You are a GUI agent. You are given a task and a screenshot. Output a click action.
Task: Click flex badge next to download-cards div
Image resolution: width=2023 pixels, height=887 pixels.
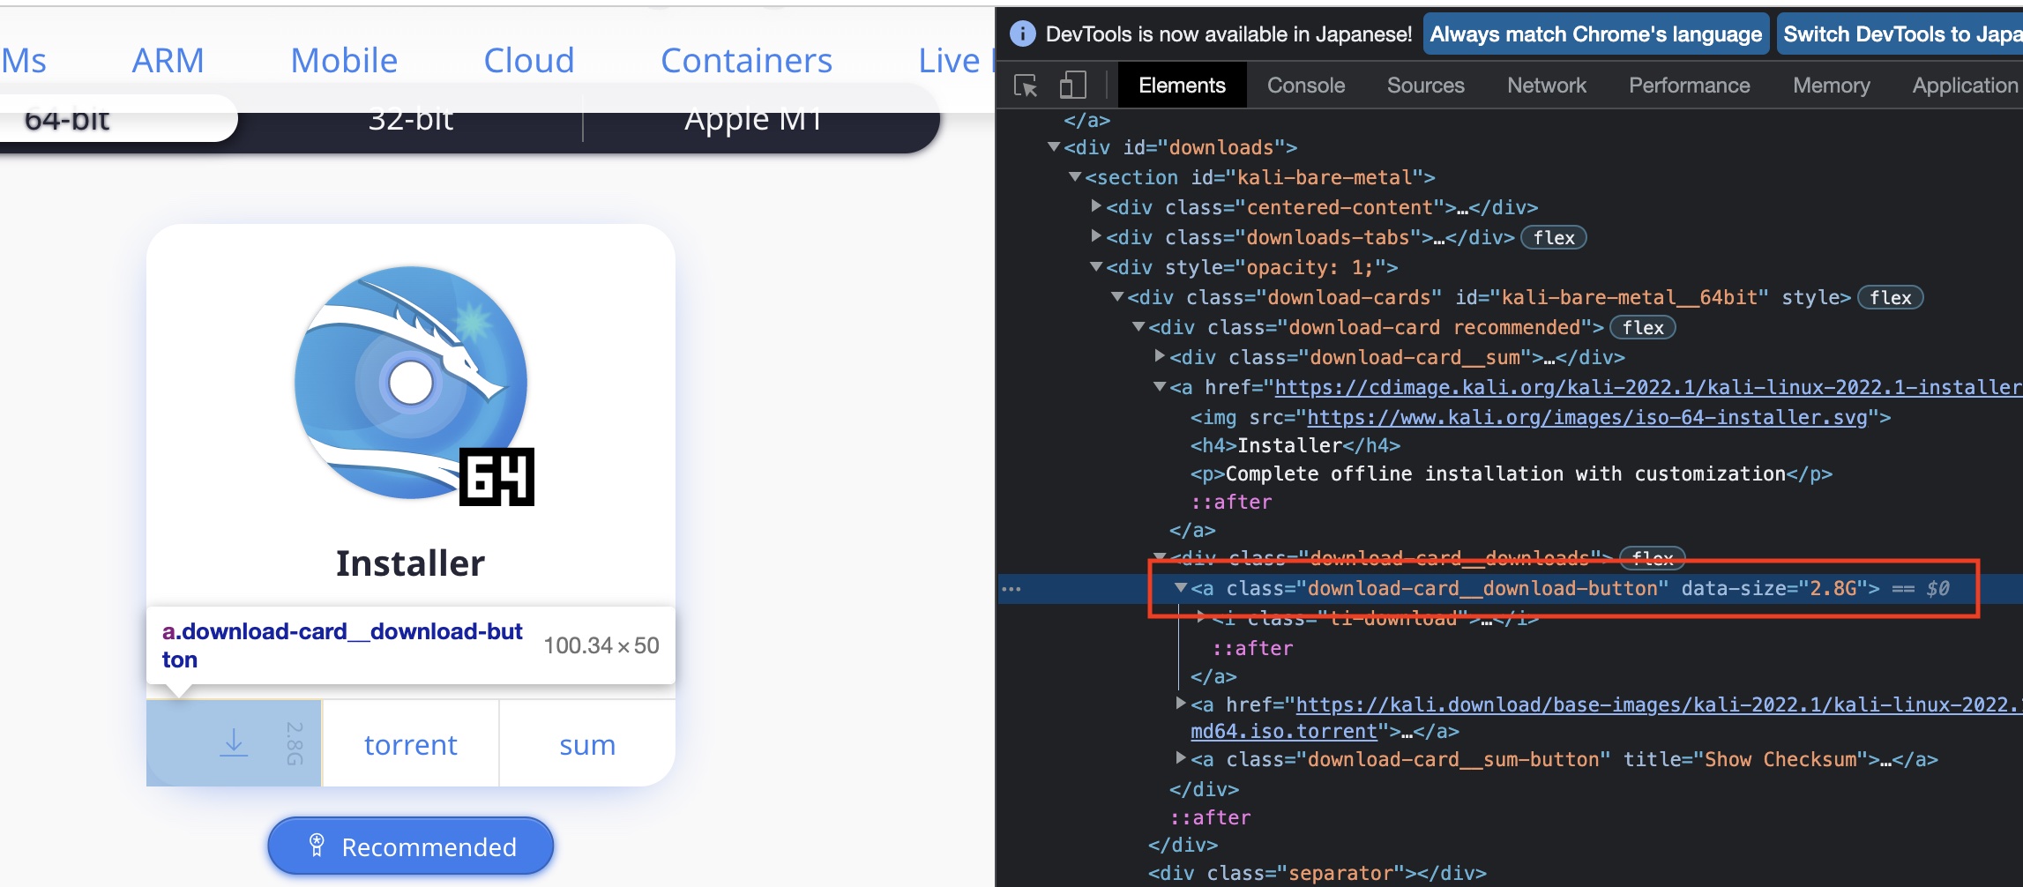pos(1891,297)
